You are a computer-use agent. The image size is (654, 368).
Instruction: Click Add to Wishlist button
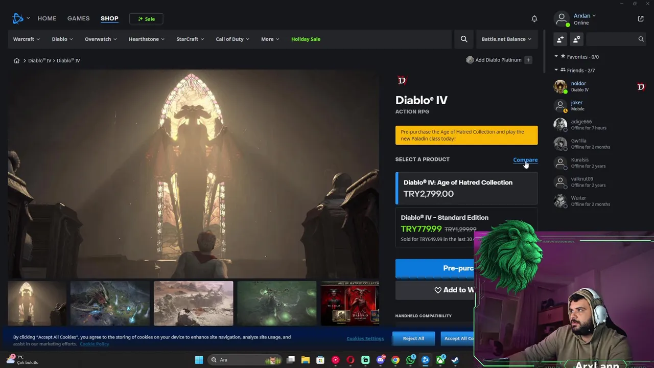(435, 290)
